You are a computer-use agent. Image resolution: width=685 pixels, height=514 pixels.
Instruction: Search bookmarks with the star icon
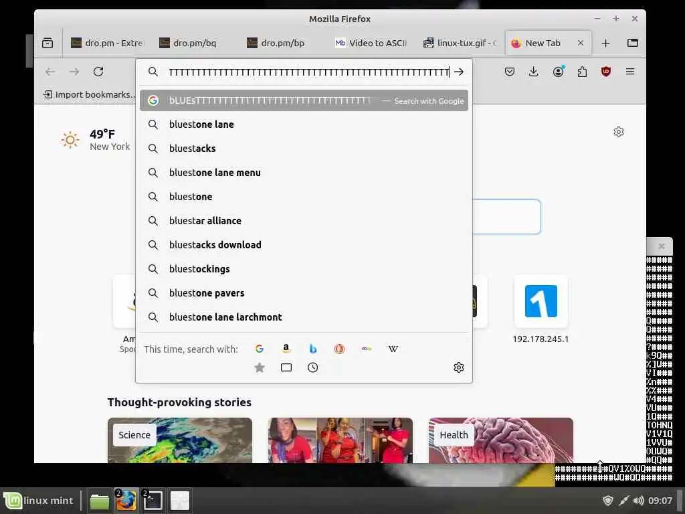tap(260, 367)
